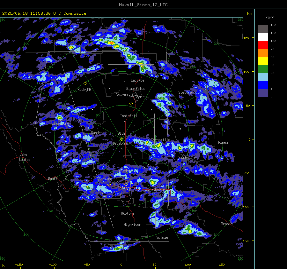This screenshot has width=287, height=269.
Task: Click the Didsbury city label
Action: pyautogui.click(x=120, y=143)
